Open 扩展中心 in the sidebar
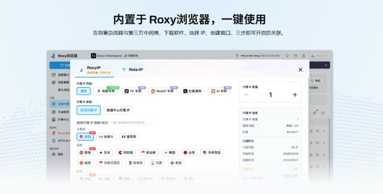This screenshot has height=194, width=383. point(61,119)
